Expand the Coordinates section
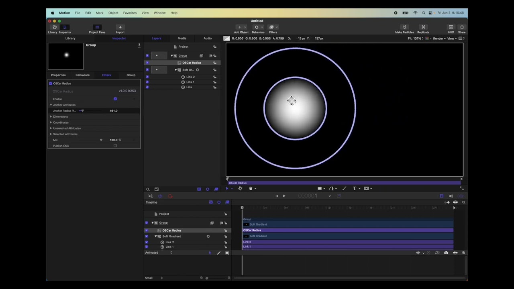This screenshot has height=289, width=514. [x=51, y=122]
